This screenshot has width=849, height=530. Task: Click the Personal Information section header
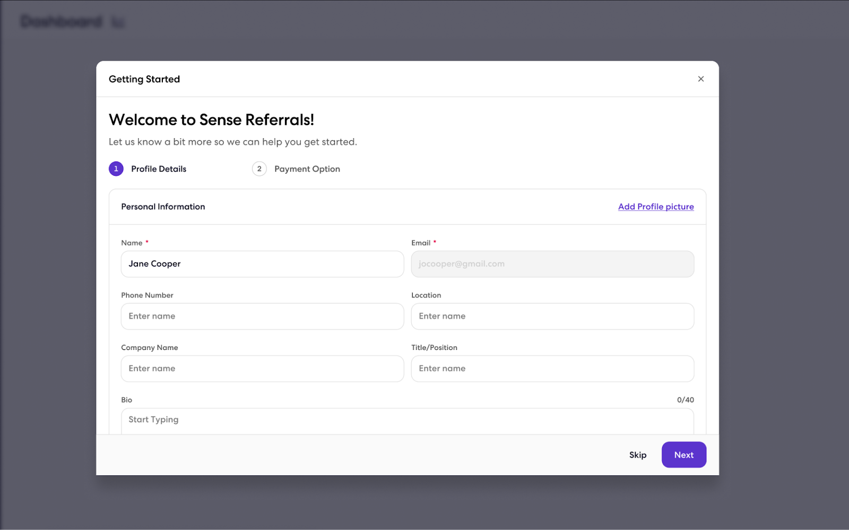coord(163,207)
